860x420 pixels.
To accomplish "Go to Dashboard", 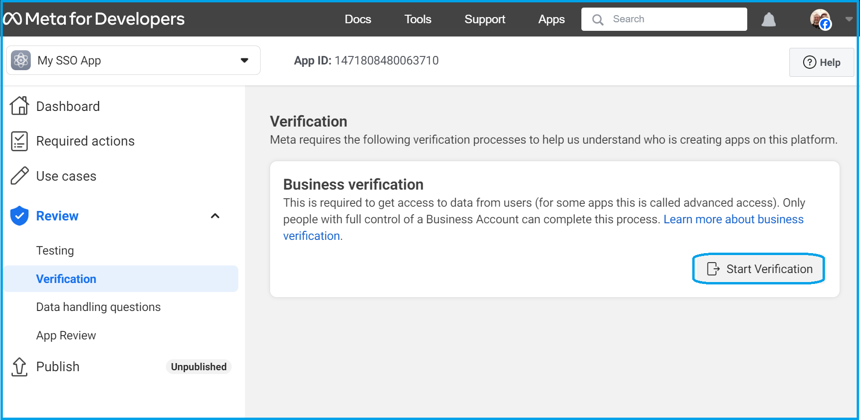I will [x=68, y=106].
